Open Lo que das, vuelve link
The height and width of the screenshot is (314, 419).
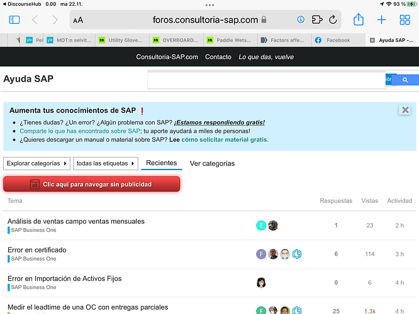(x=266, y=57)
